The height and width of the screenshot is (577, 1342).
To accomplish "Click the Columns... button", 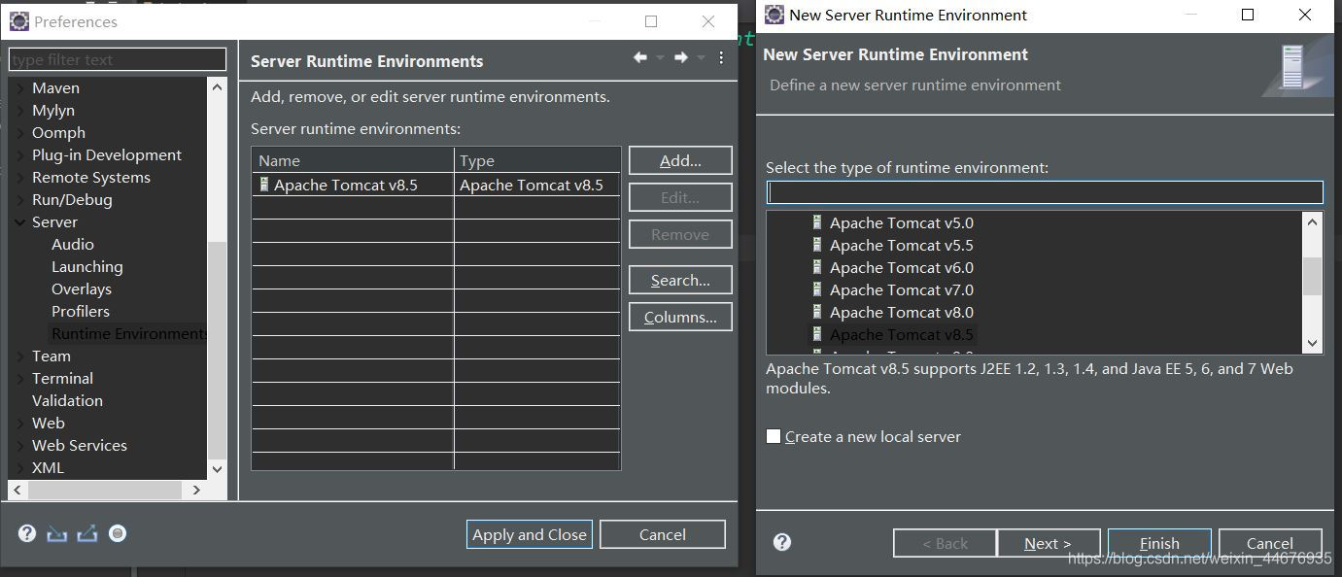I will pos(680,317).
